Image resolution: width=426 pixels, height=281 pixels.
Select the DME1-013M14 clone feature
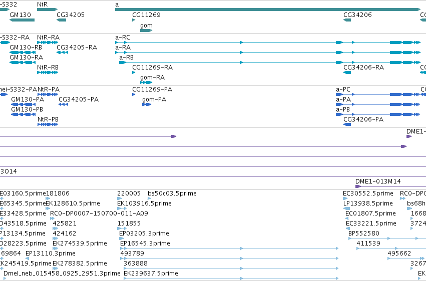(x=390, y=186)
